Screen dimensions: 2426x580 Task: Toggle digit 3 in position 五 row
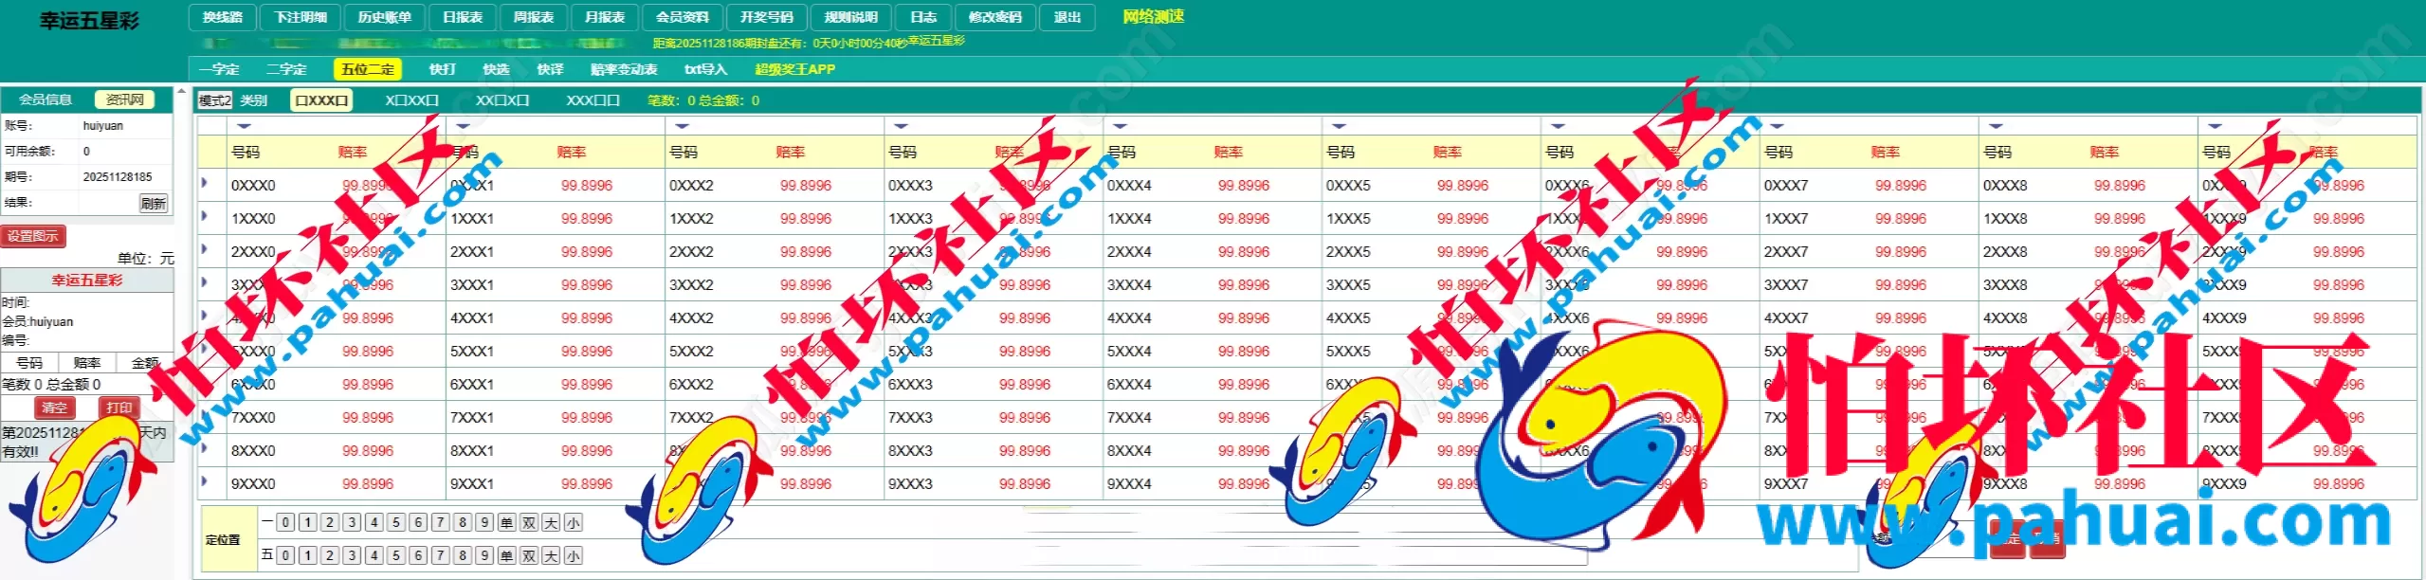(352, 555)
